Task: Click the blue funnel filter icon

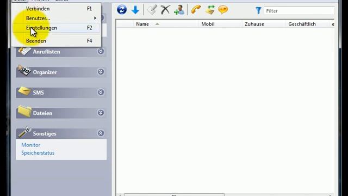Action: (258, 10)
